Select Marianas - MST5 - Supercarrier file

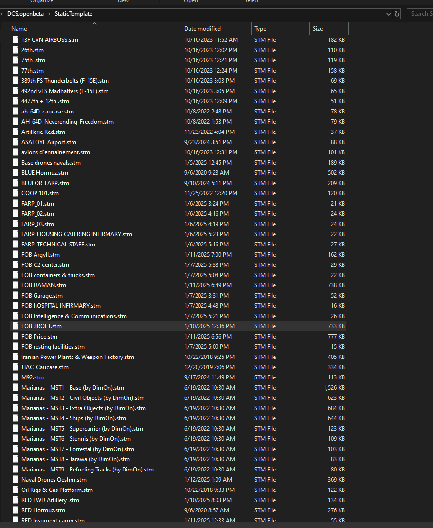[x=82, y=428]
